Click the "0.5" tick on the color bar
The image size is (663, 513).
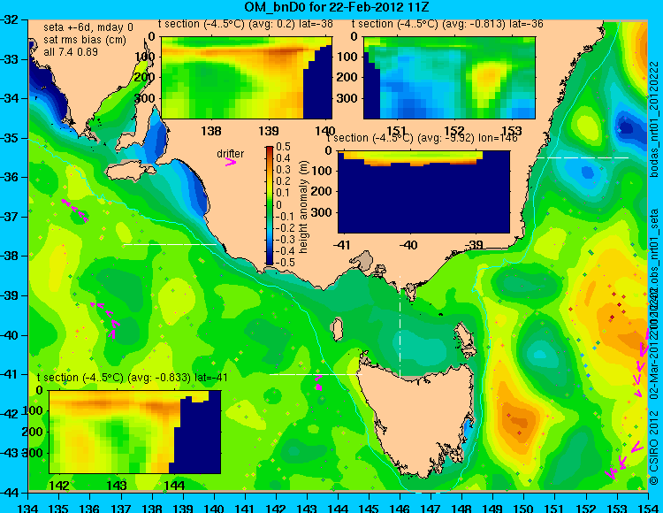283,147
